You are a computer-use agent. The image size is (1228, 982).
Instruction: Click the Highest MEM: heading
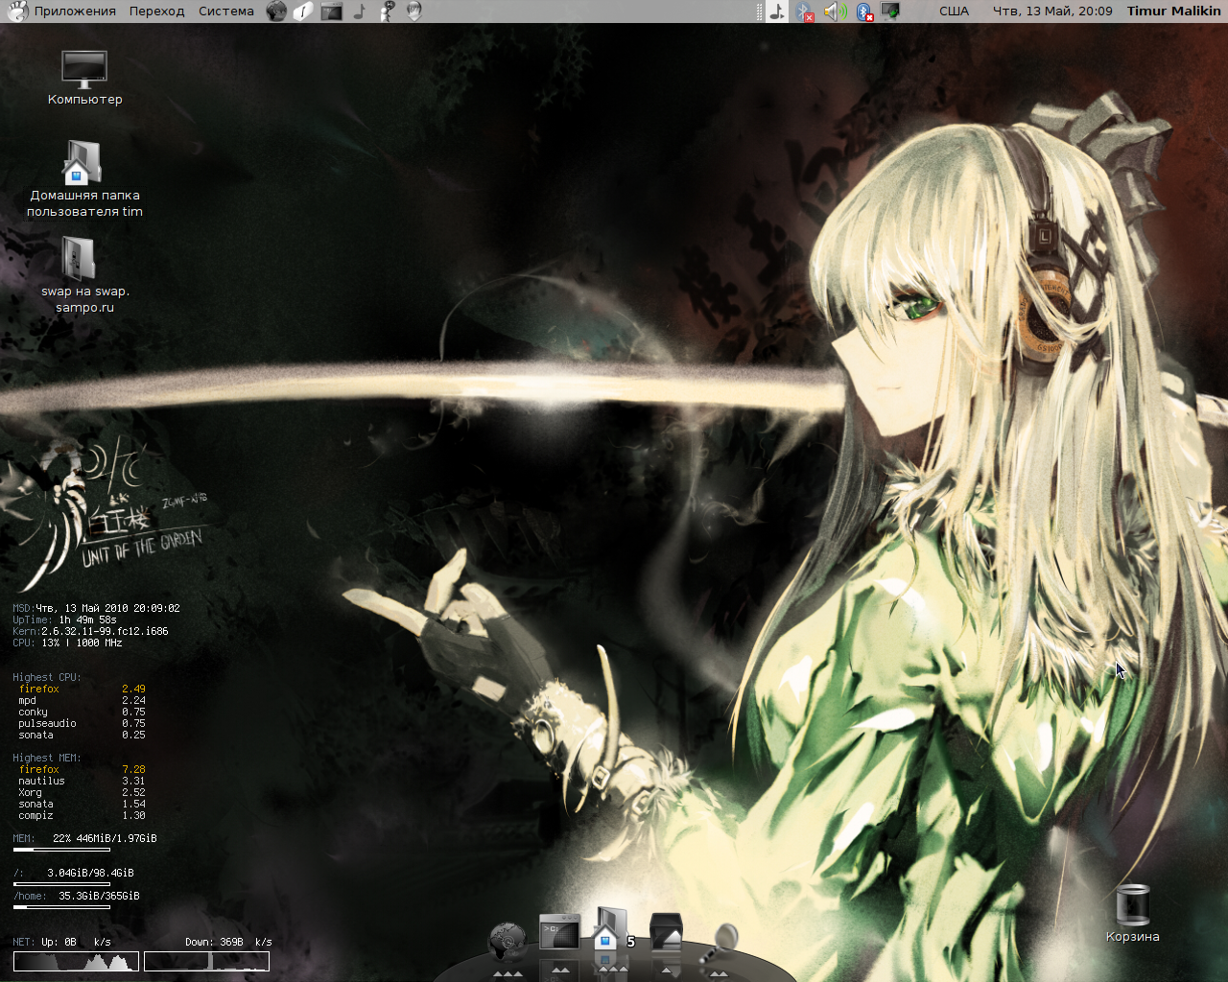47,759
